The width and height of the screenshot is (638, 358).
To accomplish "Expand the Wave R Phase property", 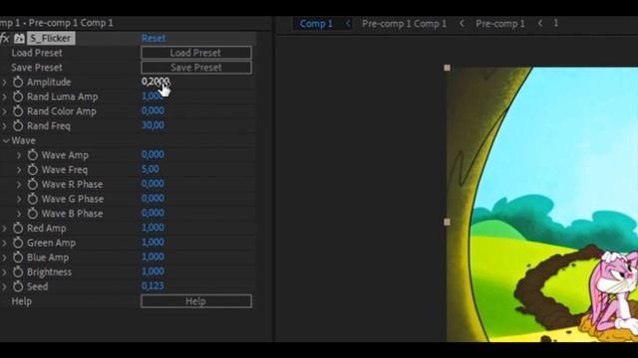I will (x=19, y=185).
